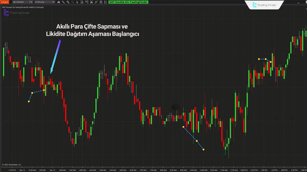This screenshot has width=307, height=172.
Task: Click the SMT Double Div TradingFinder label
Action: 129,2
